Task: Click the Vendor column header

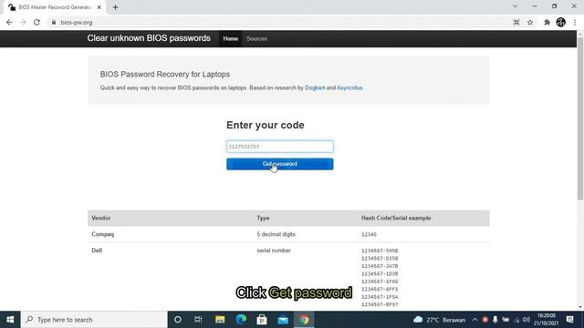Action: 101,218
